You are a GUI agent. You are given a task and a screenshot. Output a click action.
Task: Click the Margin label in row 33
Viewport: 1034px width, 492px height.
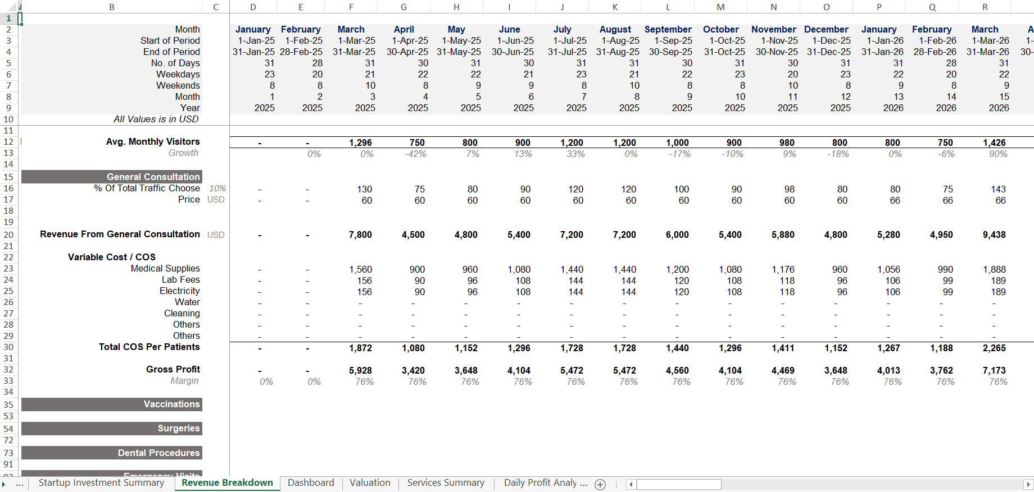[185, 381]
